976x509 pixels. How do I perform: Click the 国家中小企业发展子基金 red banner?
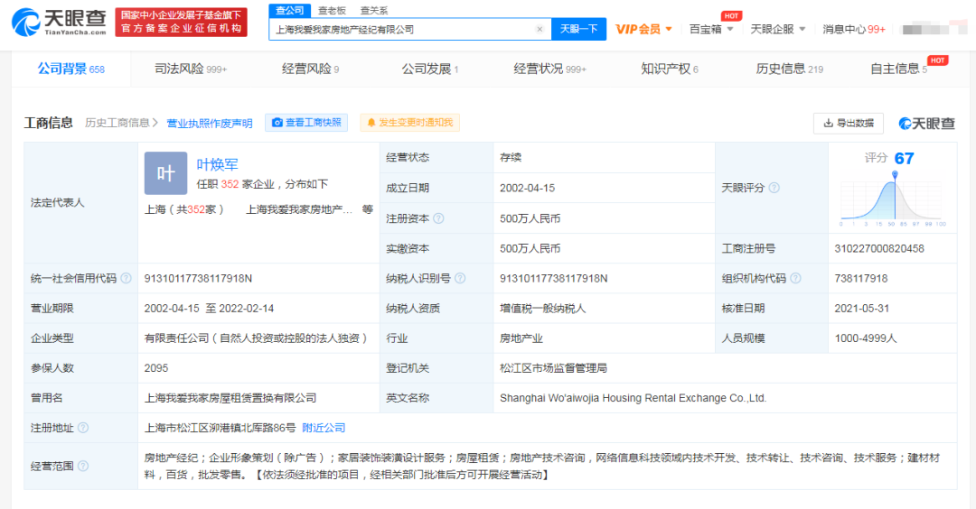tap(181, 23)
